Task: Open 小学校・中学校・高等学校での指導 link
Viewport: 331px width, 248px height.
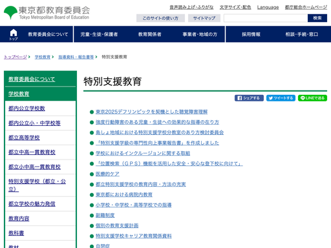Action: tap(134, 205)
